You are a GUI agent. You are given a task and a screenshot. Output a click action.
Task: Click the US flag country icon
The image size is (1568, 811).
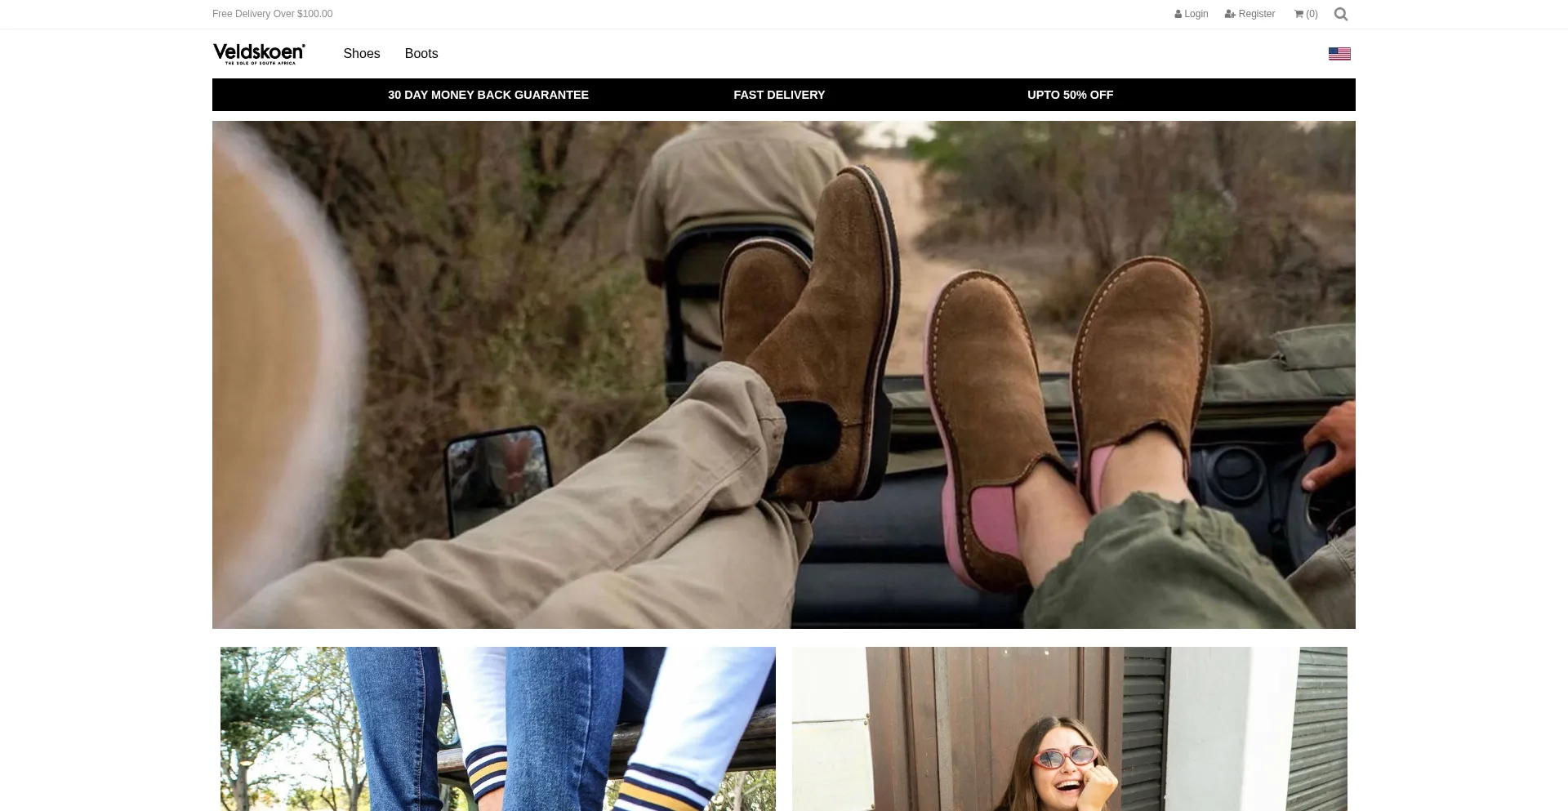[1339, 54]
